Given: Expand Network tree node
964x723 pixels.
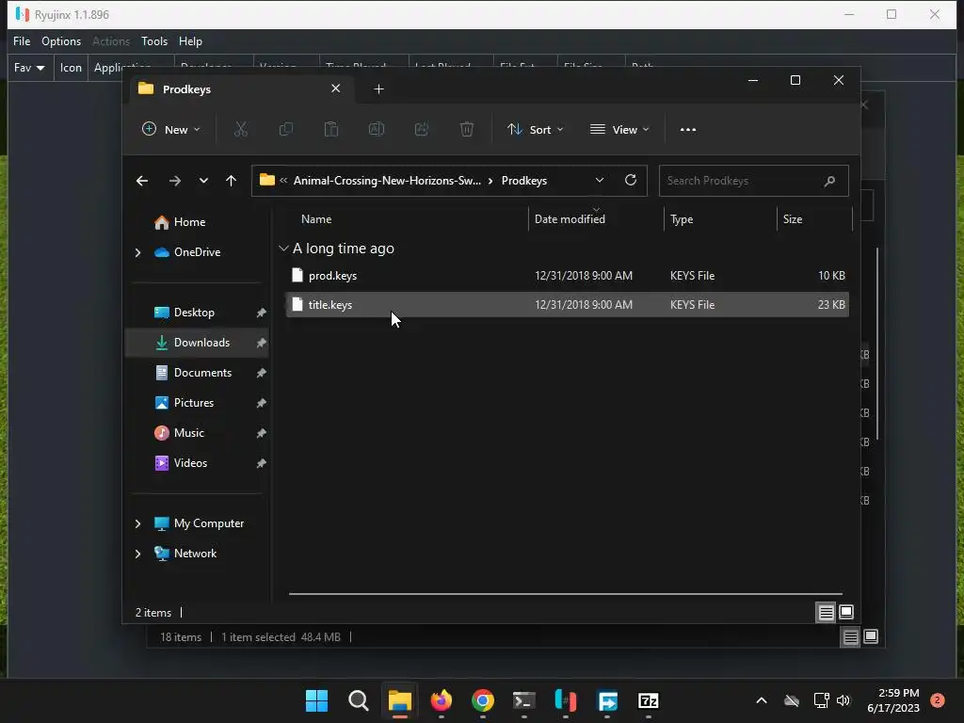Looking at the screenshot, I should coord(137,554).
